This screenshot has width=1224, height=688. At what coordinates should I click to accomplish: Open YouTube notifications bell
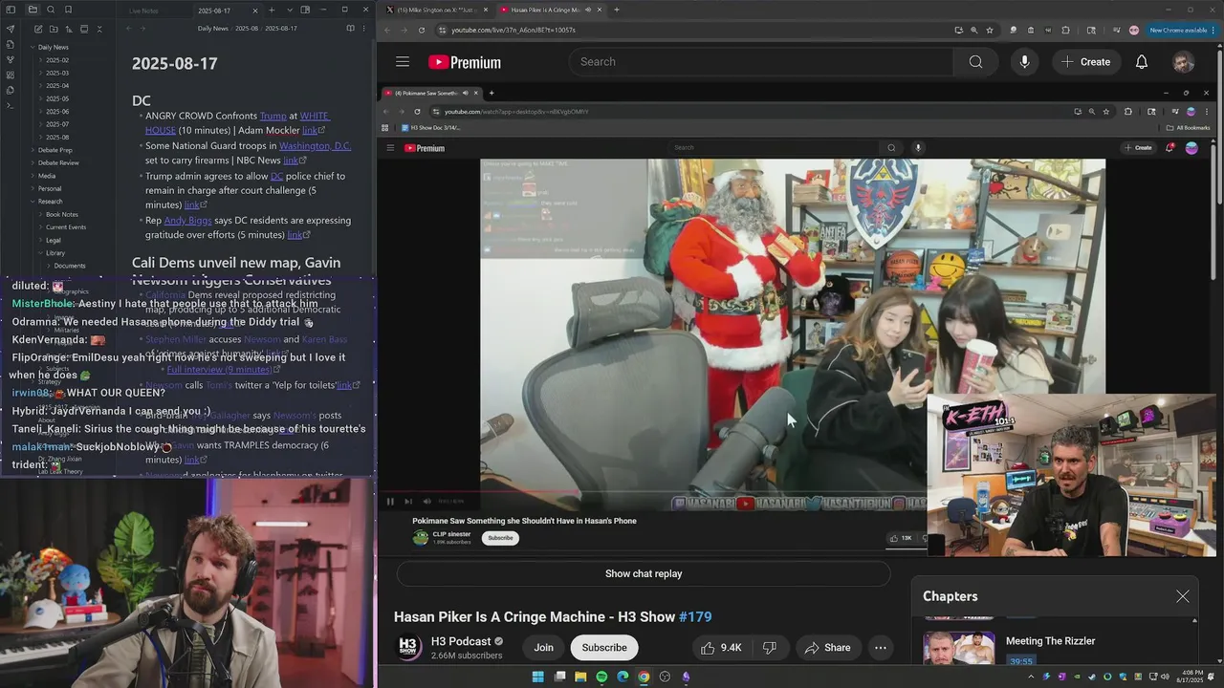(x=1142, y=62)
